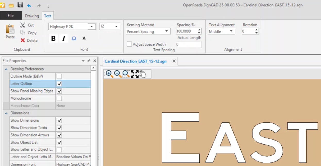This screenshot has height=166, width=321.
Task: Click the font color button
Action: 84,39
